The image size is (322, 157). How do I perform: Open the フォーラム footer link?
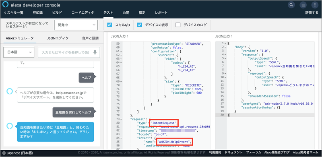[x=254, y=153]
